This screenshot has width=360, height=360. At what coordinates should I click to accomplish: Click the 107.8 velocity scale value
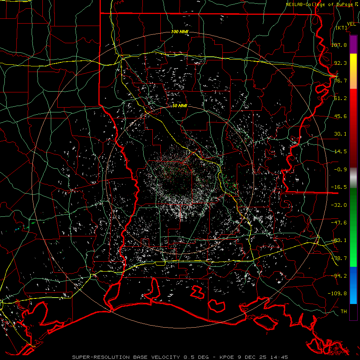[339, 45]
